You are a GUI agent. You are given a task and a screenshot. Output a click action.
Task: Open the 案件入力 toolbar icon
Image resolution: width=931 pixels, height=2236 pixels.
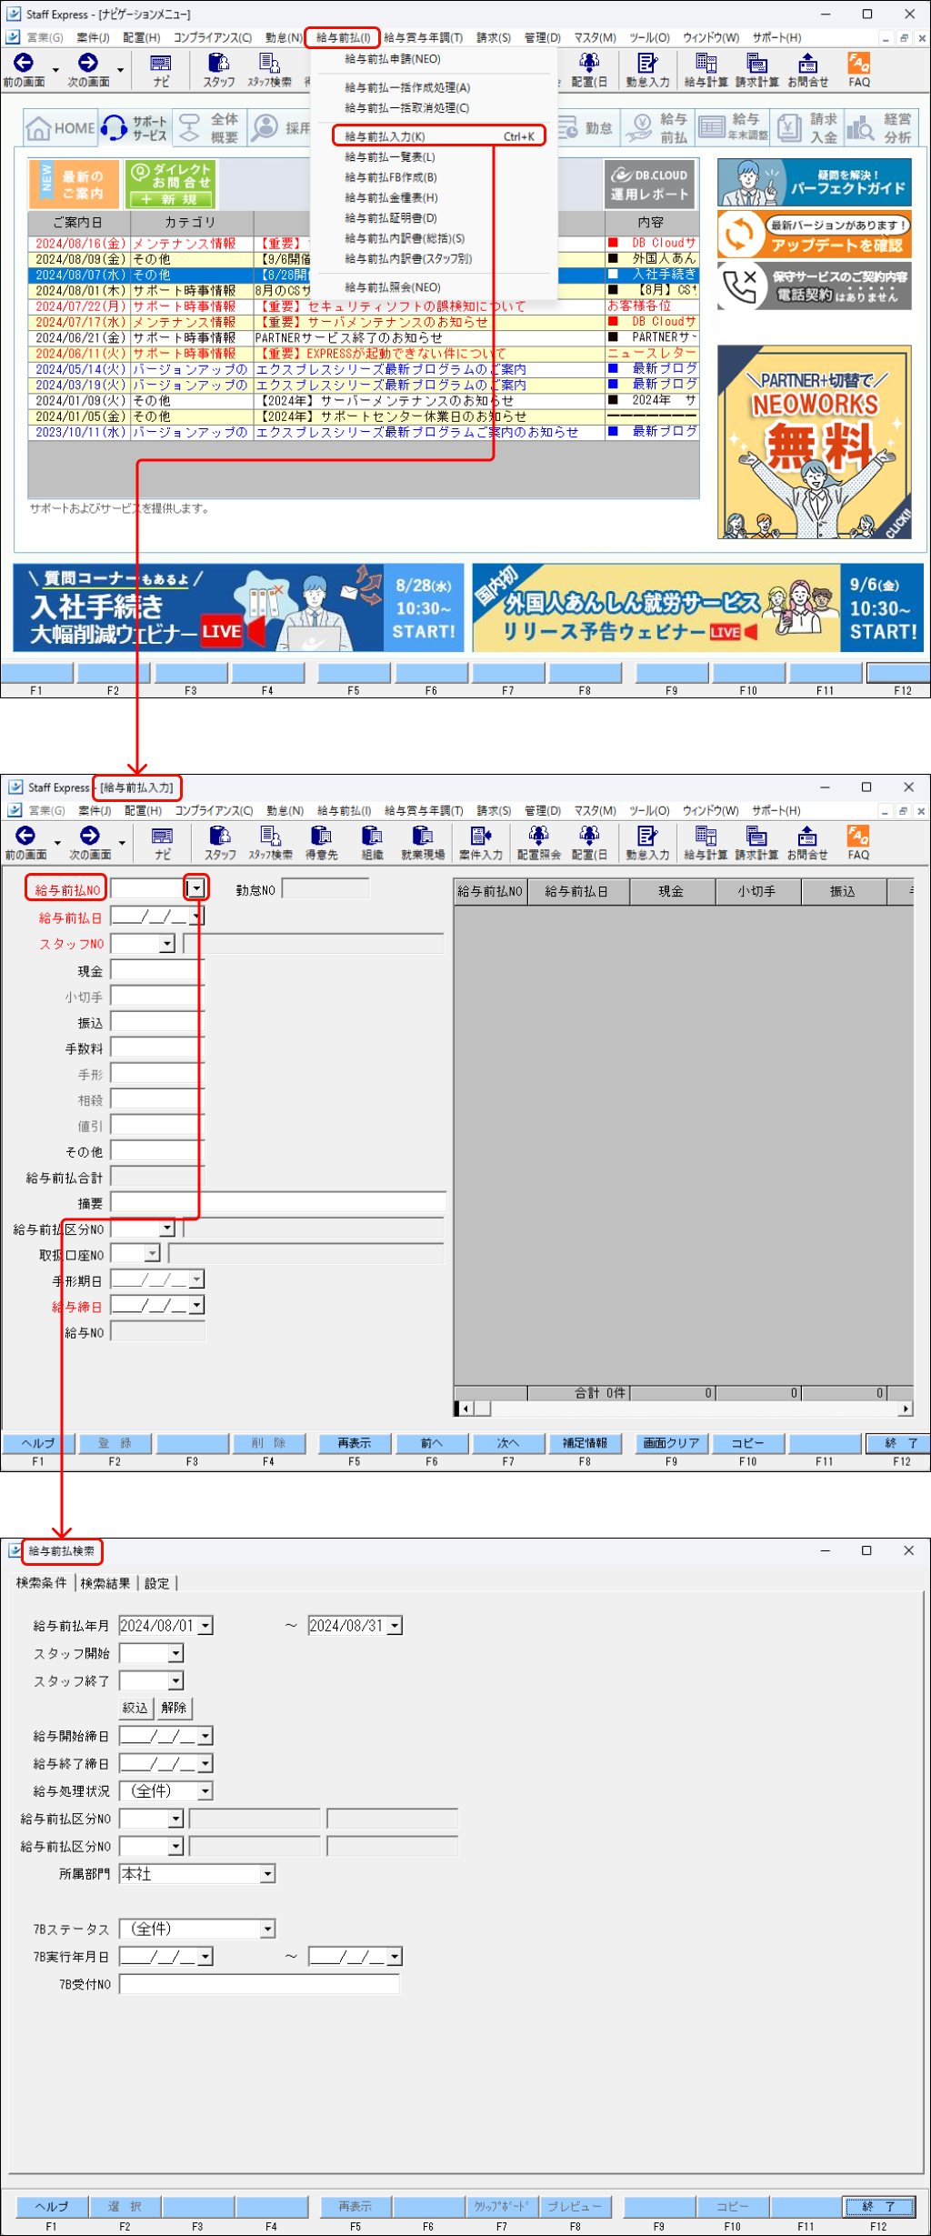click(x=480, y=842)
